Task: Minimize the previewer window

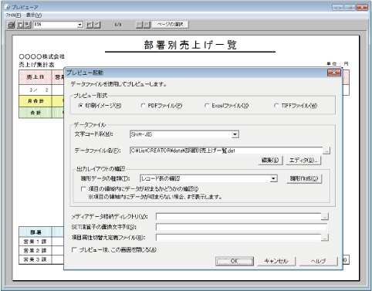Action: (337, 8)
